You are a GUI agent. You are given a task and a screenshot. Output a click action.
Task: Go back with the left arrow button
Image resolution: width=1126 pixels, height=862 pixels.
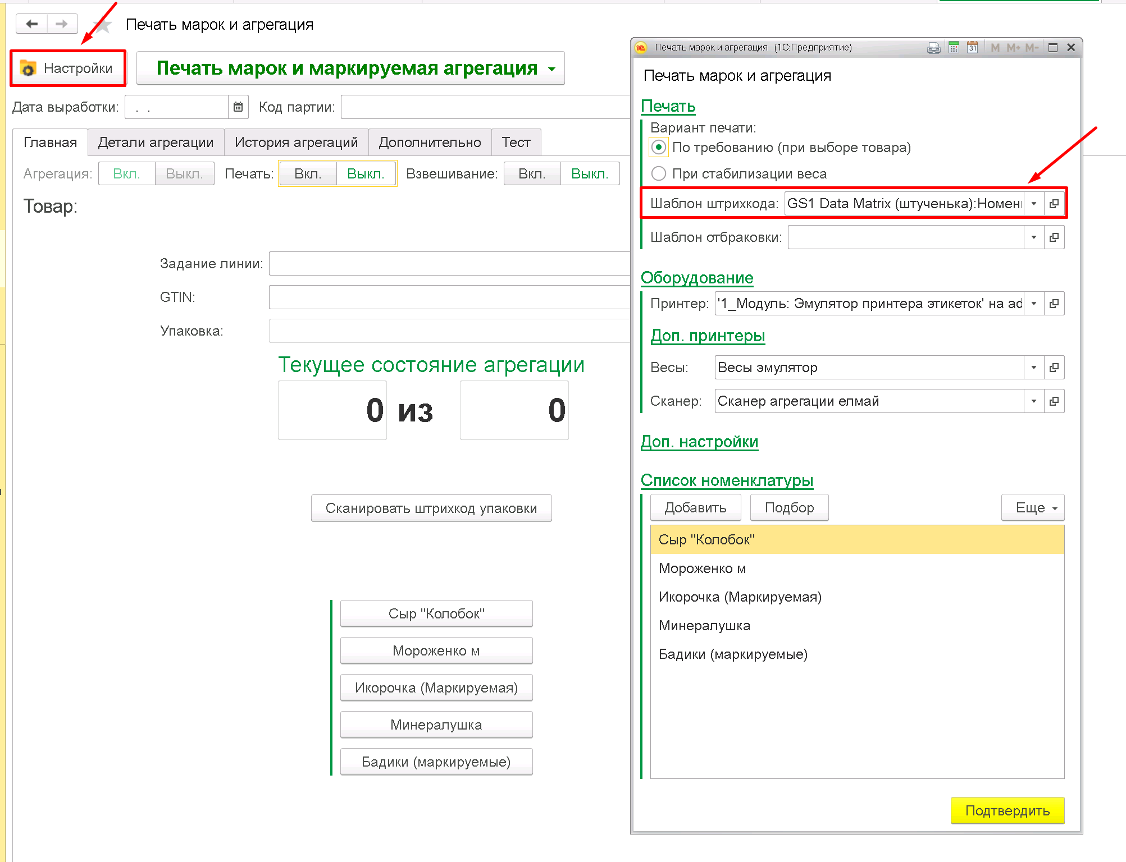tap(32, 24)
